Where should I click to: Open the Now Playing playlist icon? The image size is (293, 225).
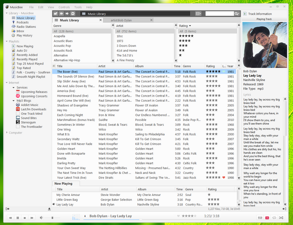[13, 46]
